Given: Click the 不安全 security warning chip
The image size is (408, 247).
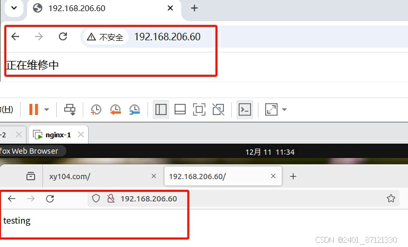Looking at the screenshot, I should pyautogui.click(x=105, y=37).
